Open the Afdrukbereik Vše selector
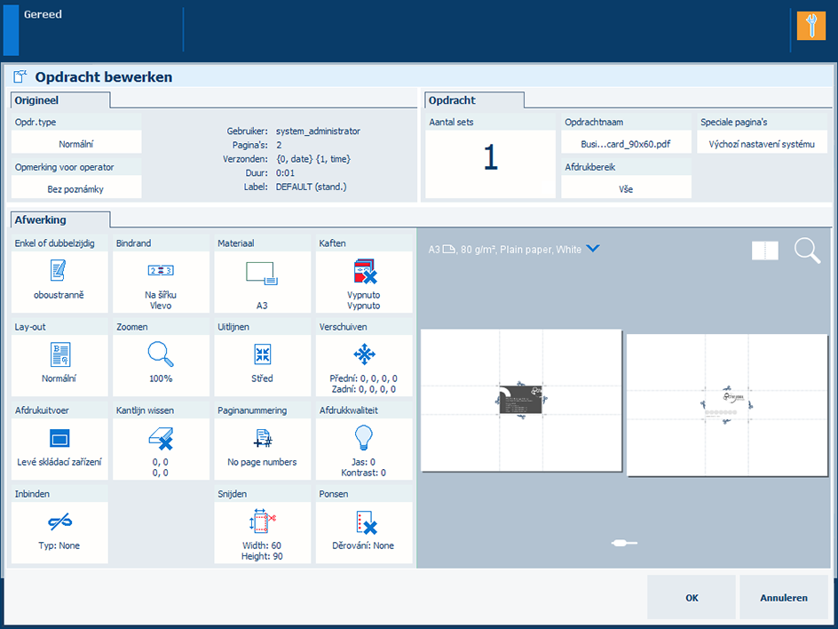 tap(626, 188)
